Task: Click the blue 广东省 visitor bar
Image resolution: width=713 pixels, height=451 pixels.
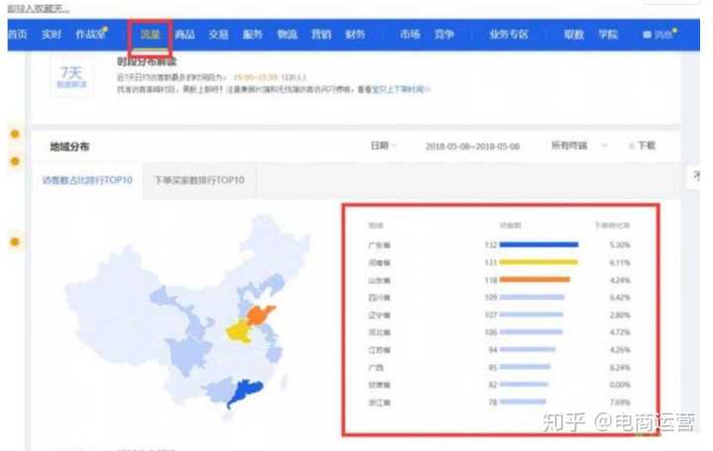Action: coord(539,244)
